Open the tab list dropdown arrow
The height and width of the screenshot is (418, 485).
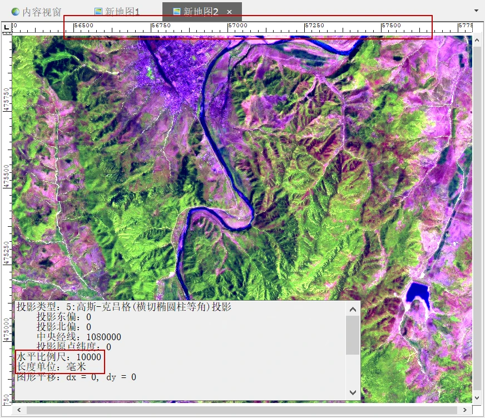point(476,11)
